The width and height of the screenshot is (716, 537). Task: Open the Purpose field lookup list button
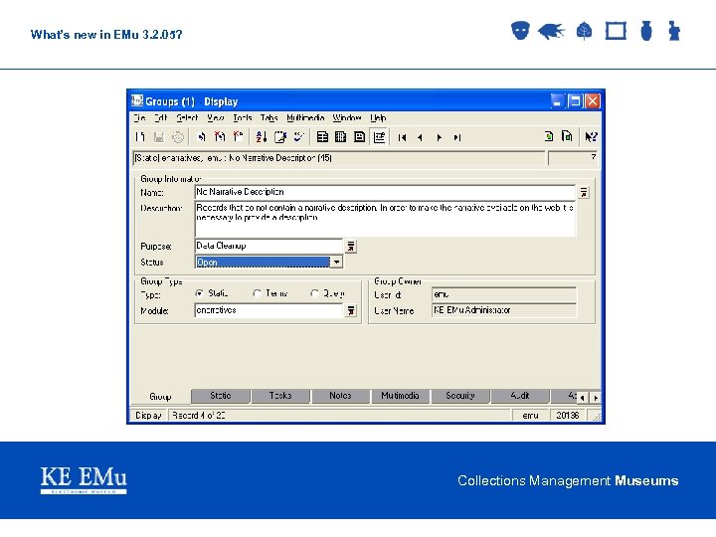click(350, 247)
